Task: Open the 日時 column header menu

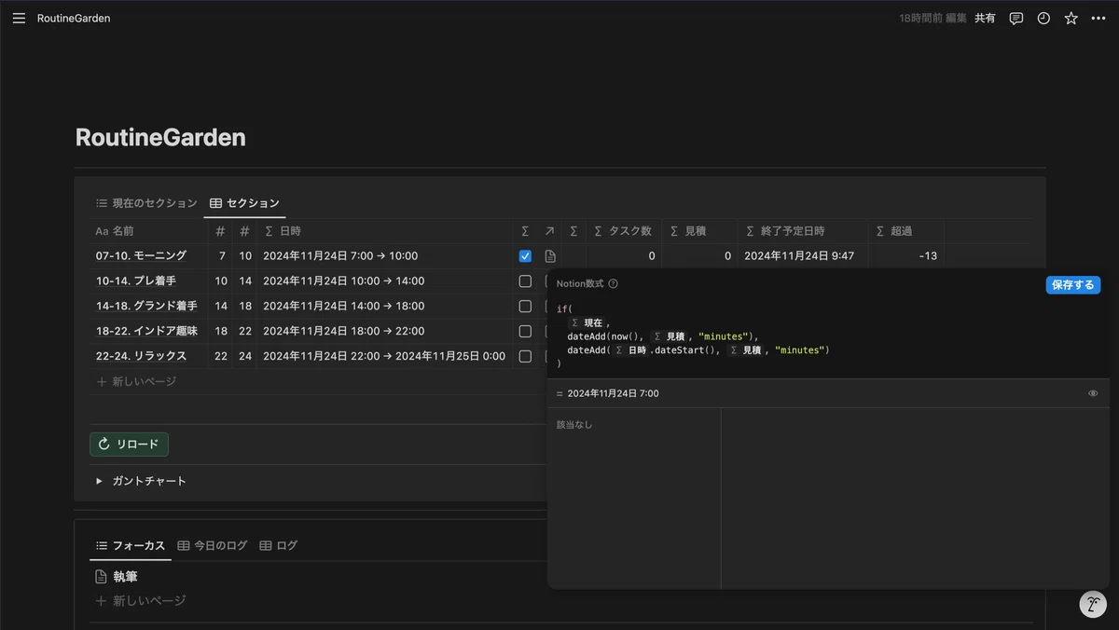Action: 384,231
